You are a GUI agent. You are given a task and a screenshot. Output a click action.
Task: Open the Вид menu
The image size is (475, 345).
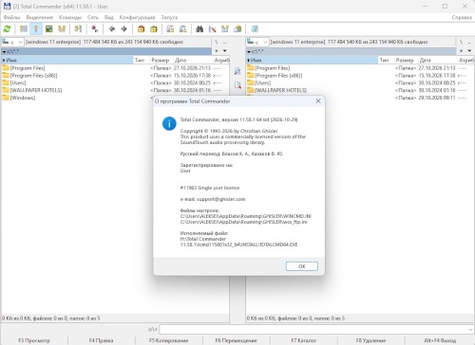(x=109, y=17)
